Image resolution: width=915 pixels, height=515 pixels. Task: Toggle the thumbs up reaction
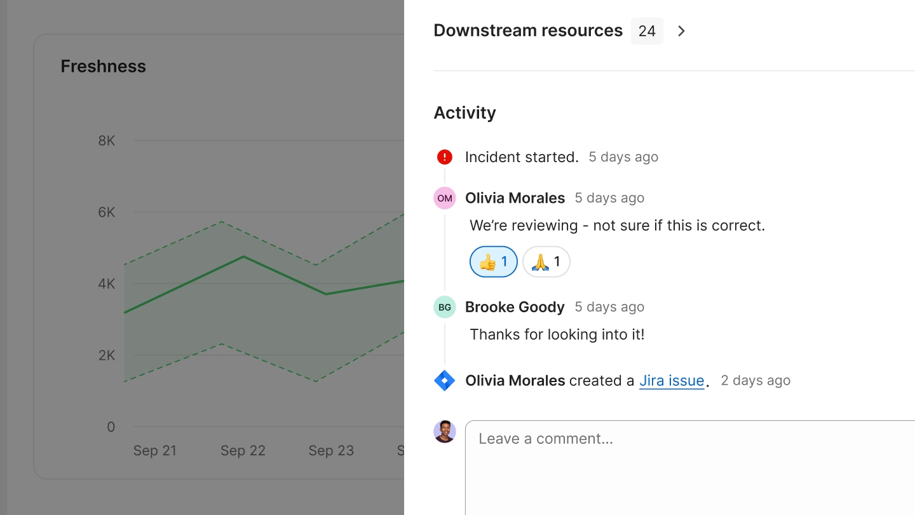tap(494, 262)
